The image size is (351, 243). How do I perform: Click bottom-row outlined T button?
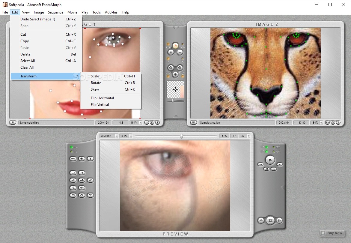91,195
